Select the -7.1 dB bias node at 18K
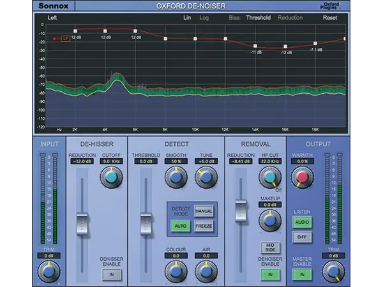Image resolution: width=383 pixels, height=287 pixels. (x=315, y=43)
